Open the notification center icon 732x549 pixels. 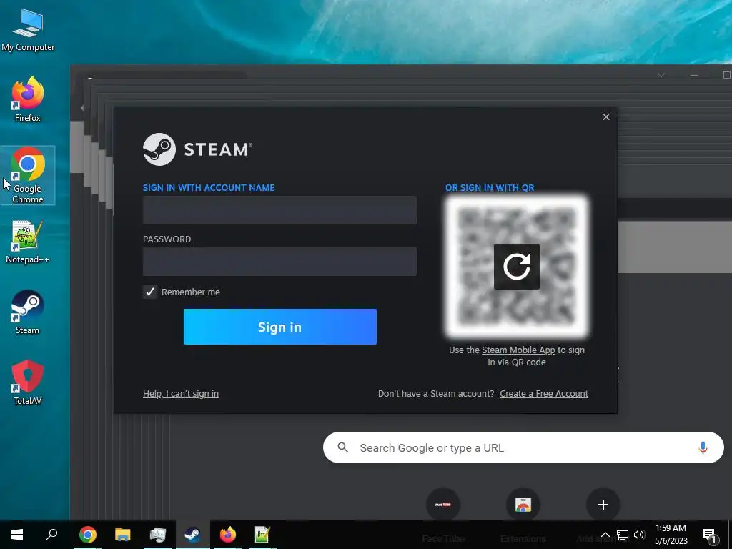click(x=709, y=535)
